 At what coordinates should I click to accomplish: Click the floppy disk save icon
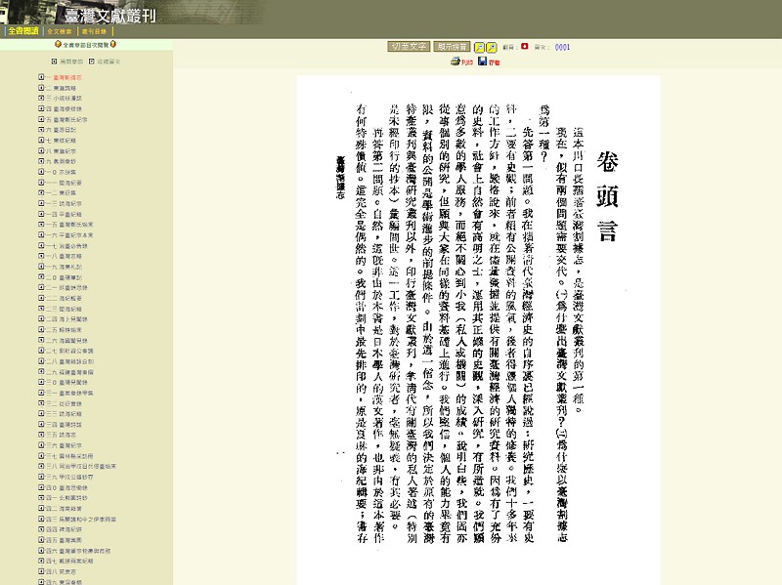click(x=483, y=62)
